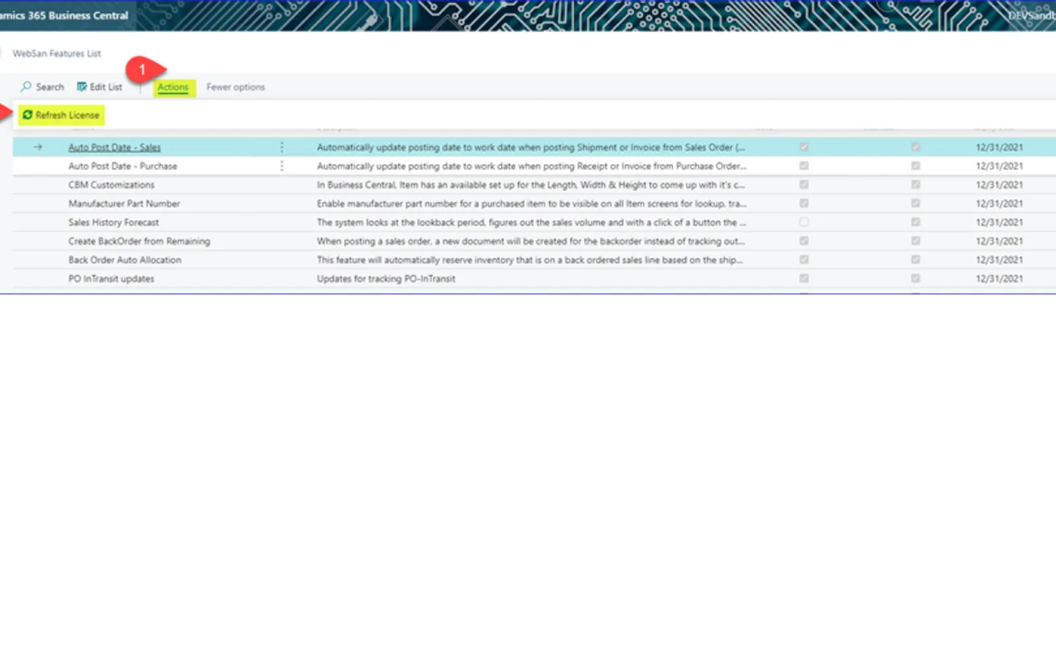Click description starting 'This feature will automatically reserve'
The image size is (1056, 660).
click(529, 260)
